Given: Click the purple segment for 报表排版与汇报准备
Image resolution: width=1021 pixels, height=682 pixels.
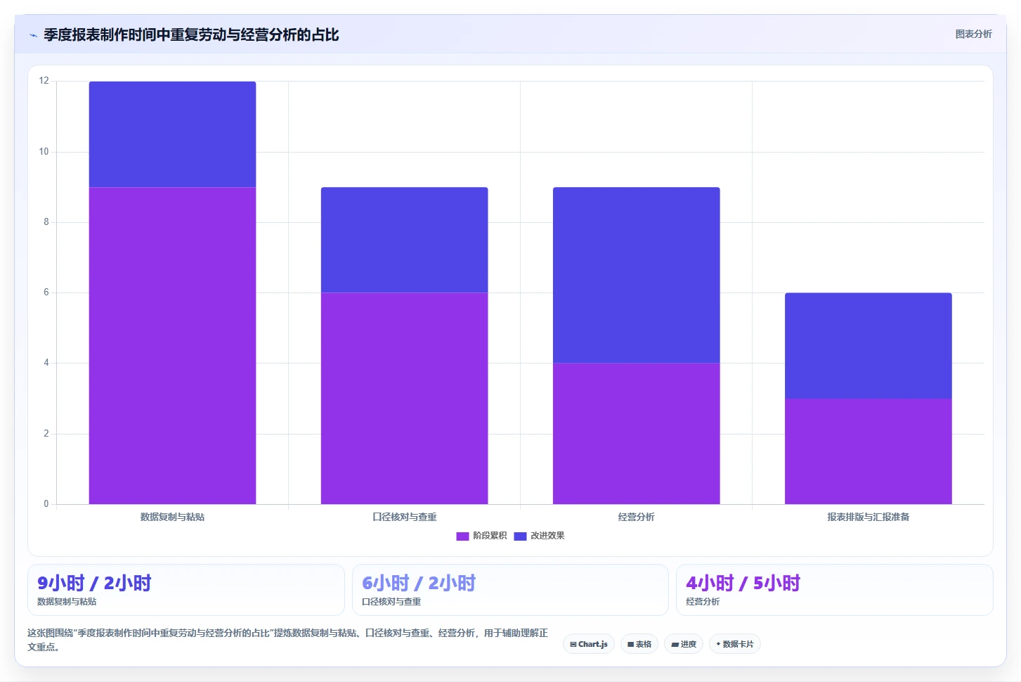Looking at the screenshot, I should click(x=868, y=451).
